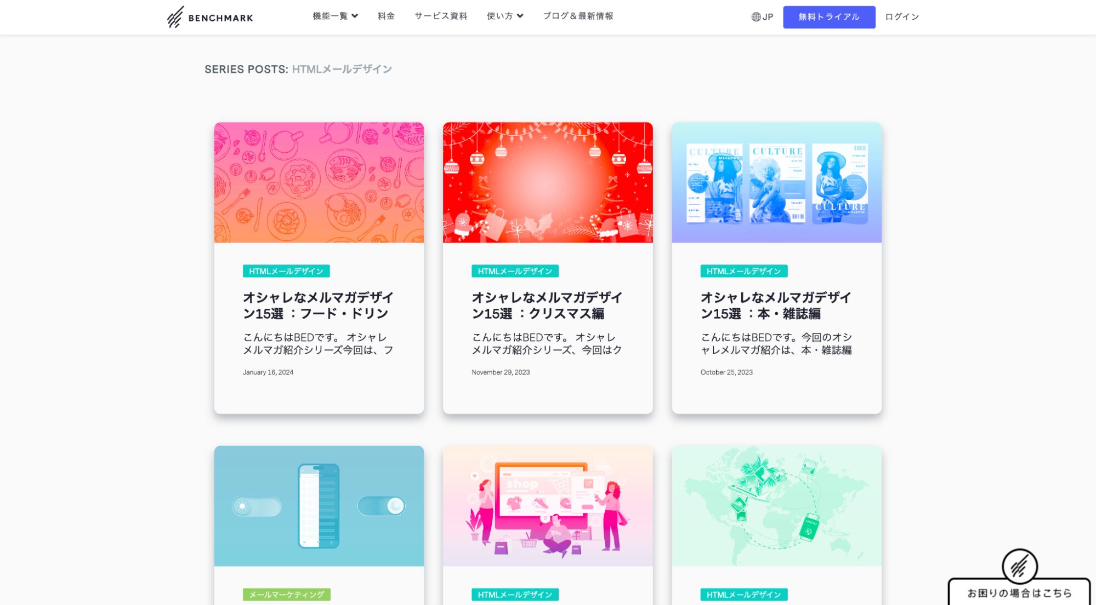Expand the 機能一覧 dropdown menu
The height and width of the screenshot is (605, 1096).
point(335,16)
